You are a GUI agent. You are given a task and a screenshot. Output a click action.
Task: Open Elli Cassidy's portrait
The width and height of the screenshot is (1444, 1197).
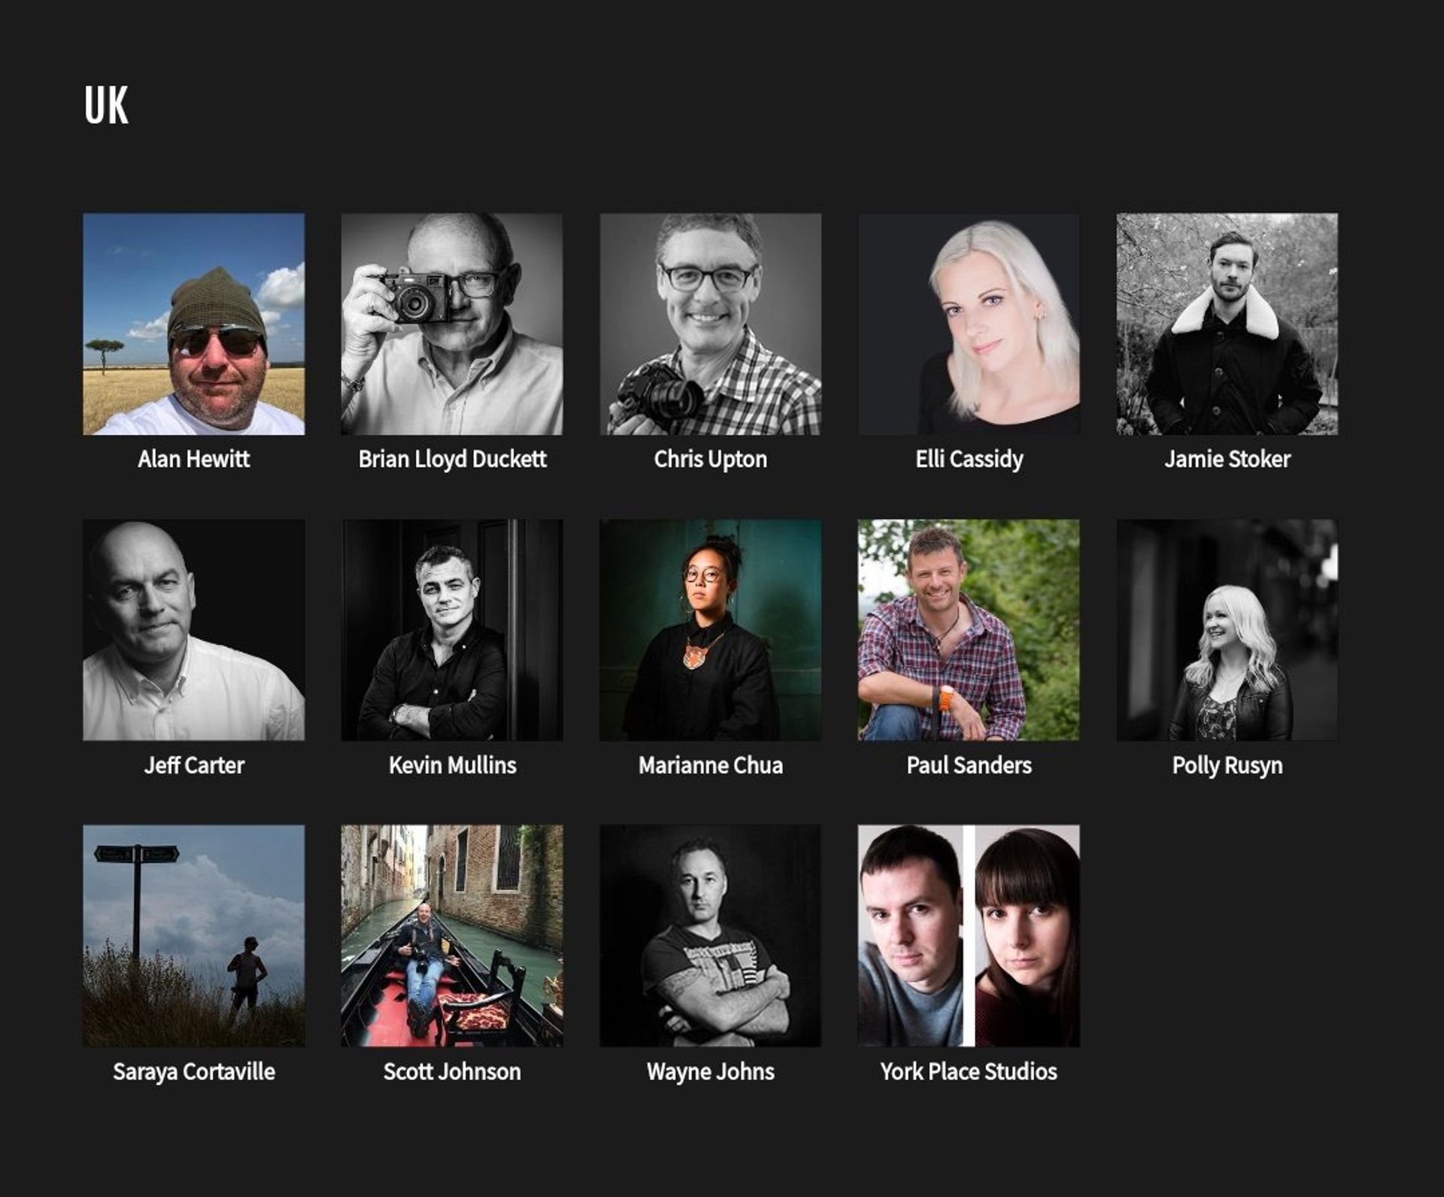[969, 324]
